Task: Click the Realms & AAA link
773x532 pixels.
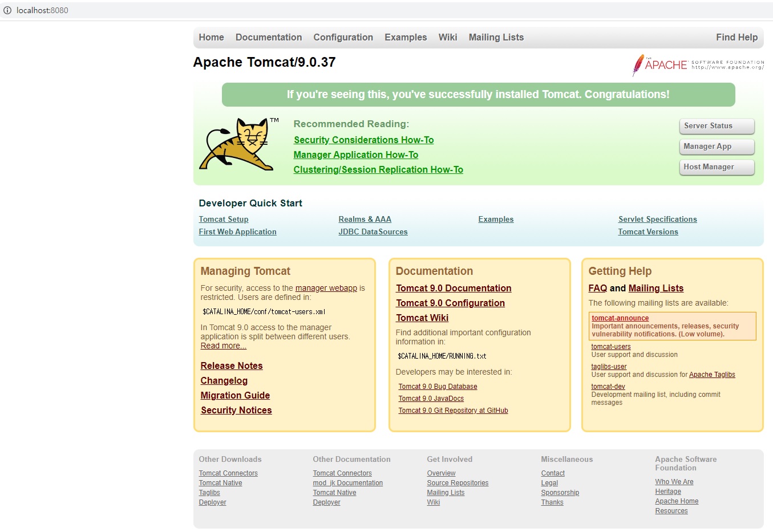Action: (x=365, y=219)
